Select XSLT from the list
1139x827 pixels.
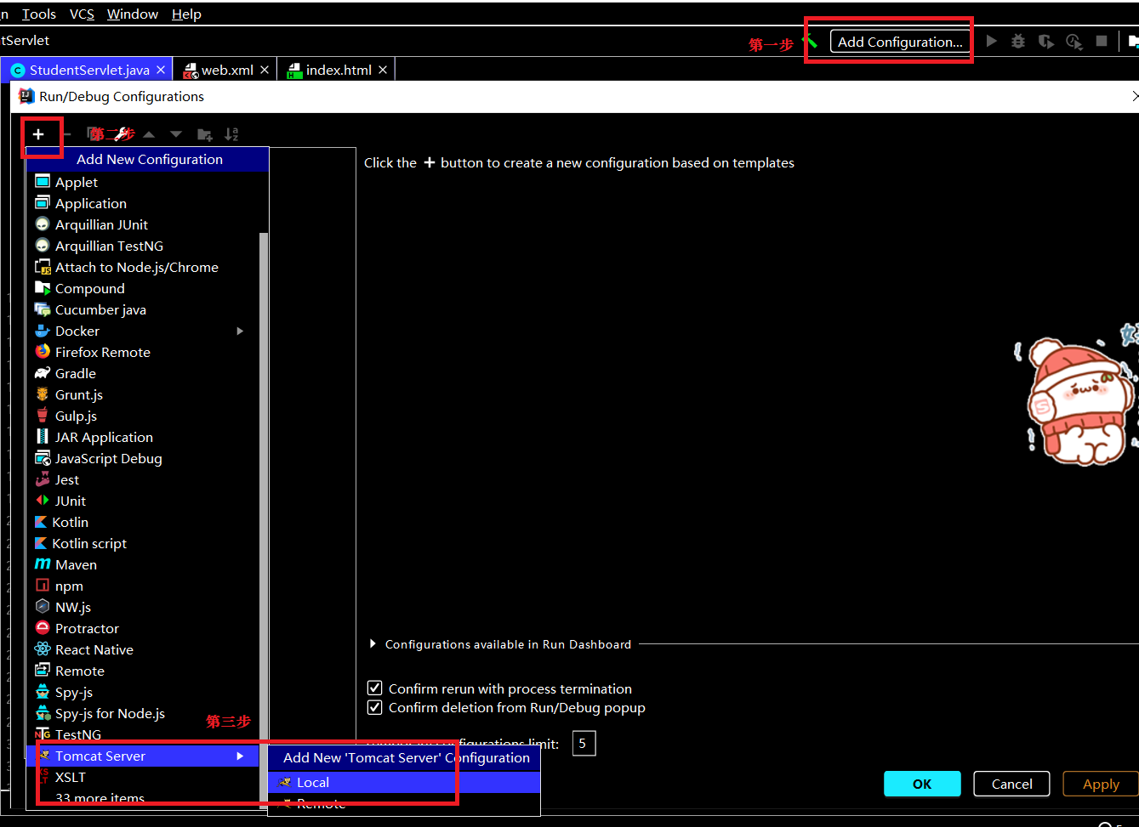click(x=143, y=777)
